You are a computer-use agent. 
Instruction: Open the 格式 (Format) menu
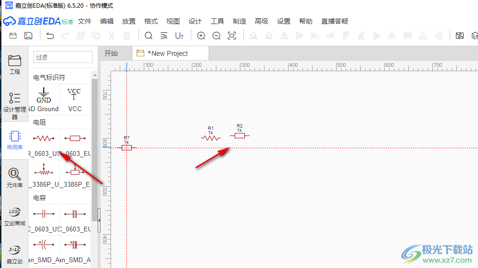click(151, 21)
